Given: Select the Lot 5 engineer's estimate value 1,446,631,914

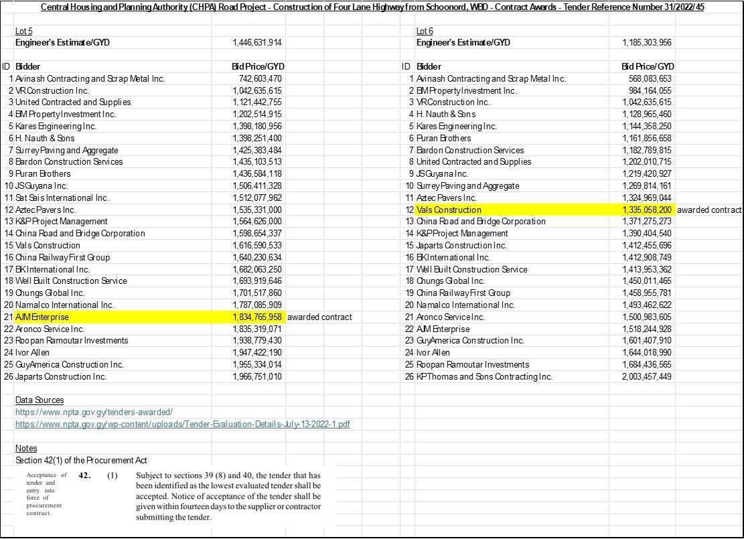Looking at the screenshot, I should [x=257, y=43].
